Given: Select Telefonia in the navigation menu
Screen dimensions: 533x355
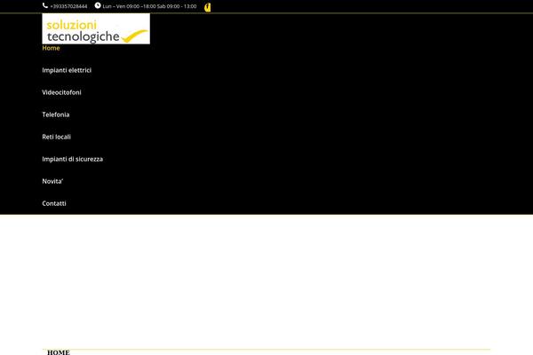Looking at the screenshot, I should tap(56, 114).
